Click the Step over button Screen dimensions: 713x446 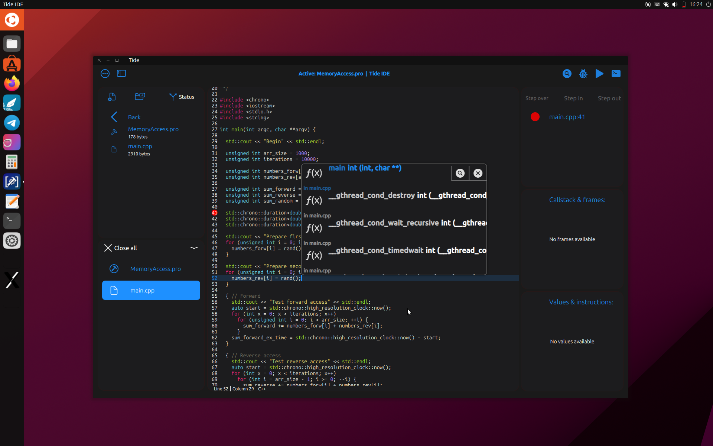[537, 98]
